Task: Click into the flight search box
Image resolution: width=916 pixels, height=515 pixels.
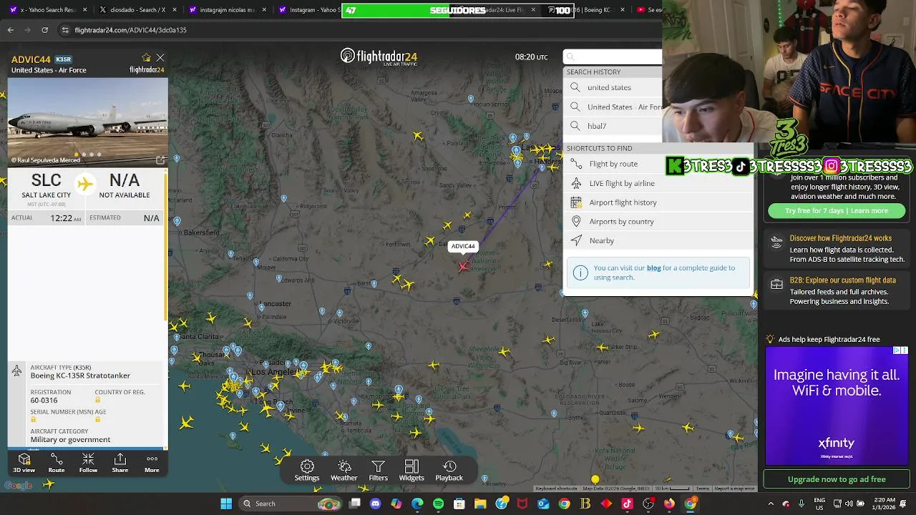Action: [613, 57]
